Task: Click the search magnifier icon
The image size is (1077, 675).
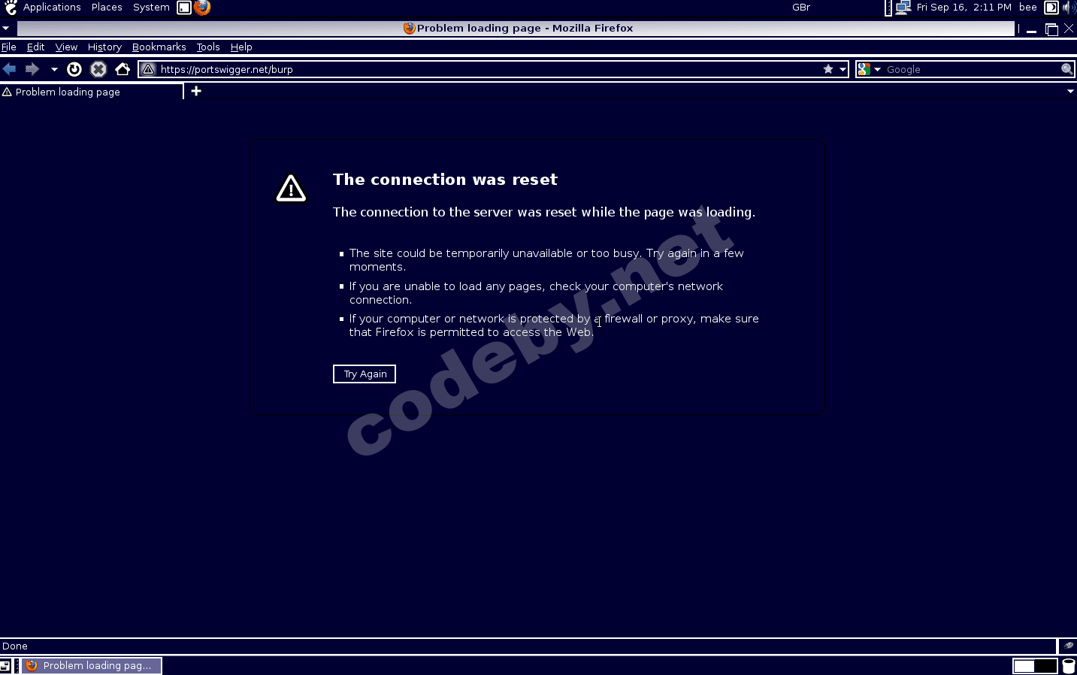Action: point(1066,69)
